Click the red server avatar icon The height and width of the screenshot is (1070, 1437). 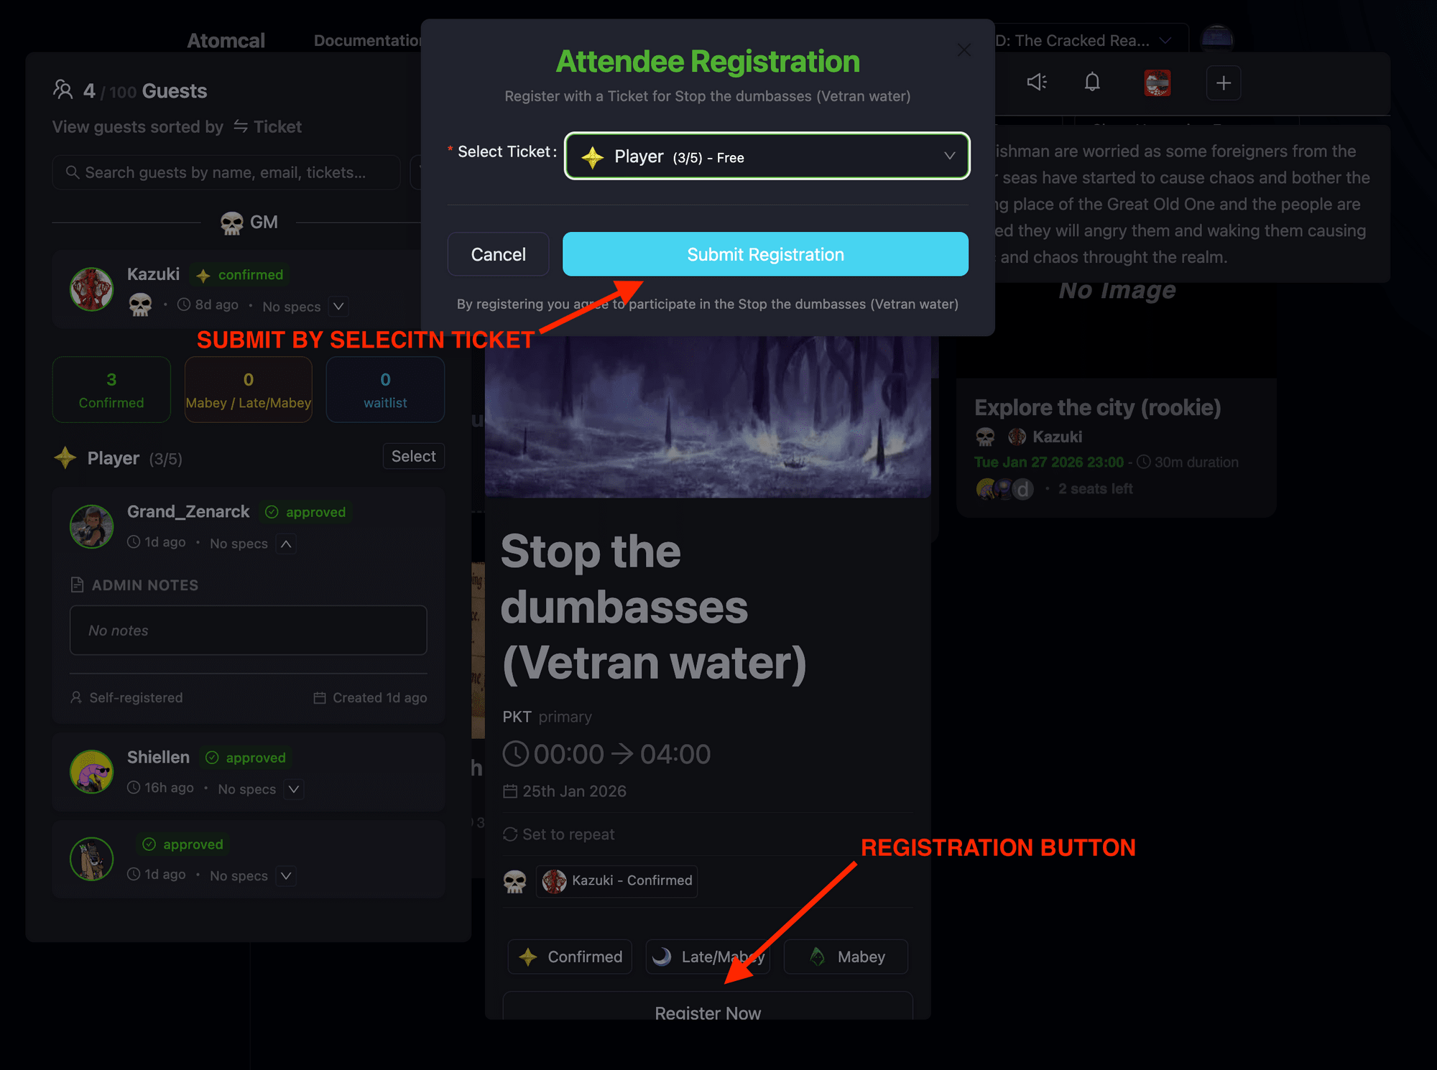(x=1157, y=83)
